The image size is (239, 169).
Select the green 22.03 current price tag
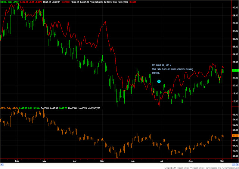pyautogui.click(x=235, y=70)
